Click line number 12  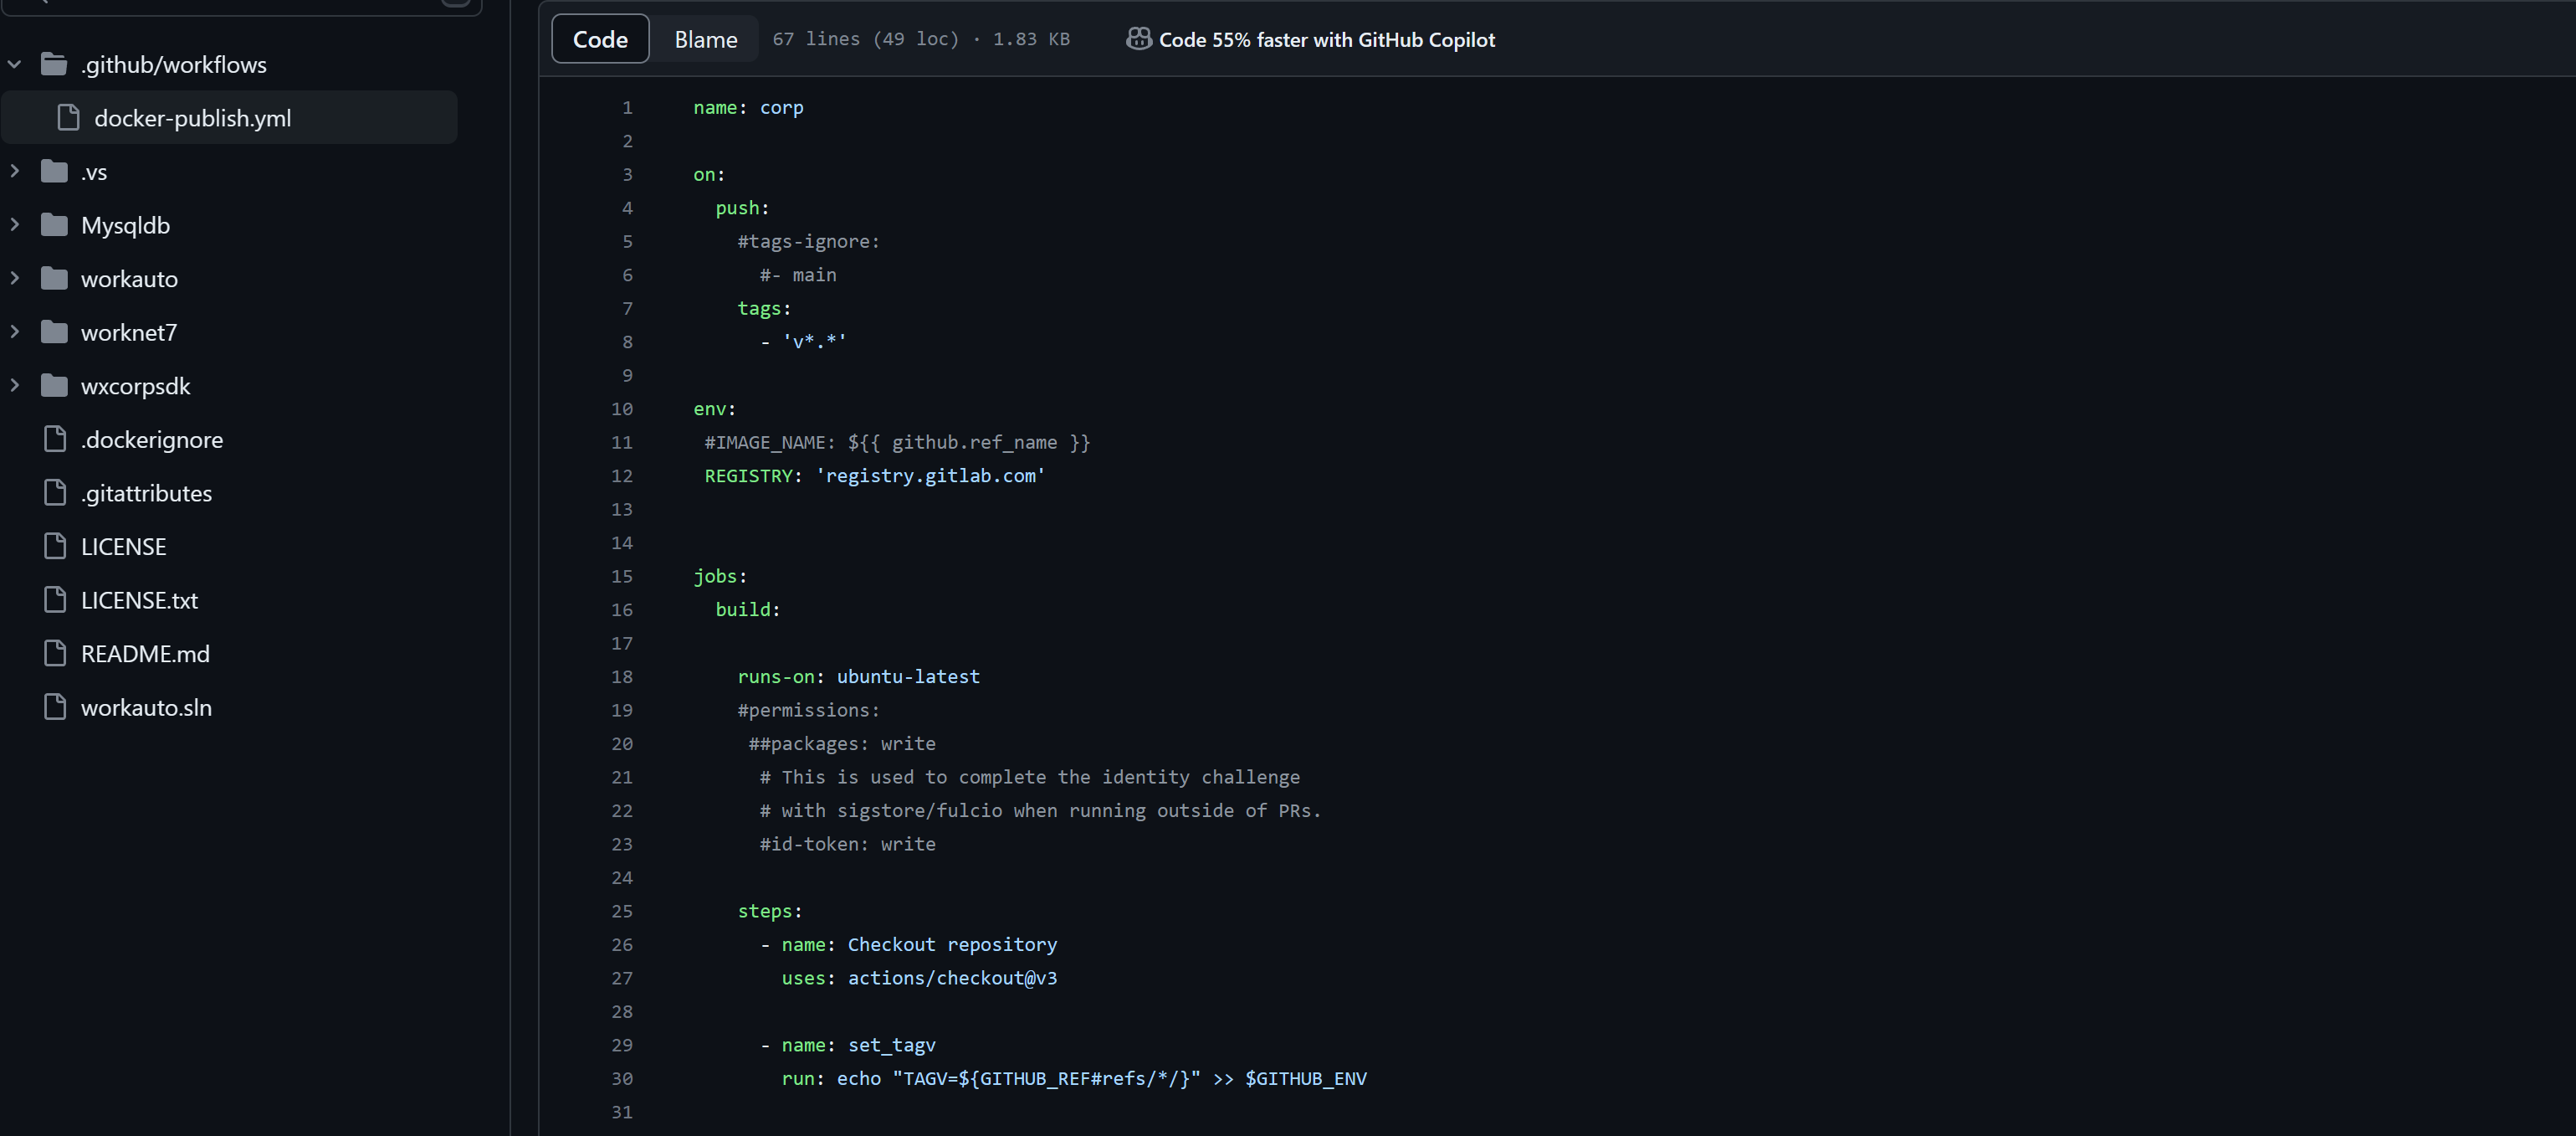pos(622,475)
